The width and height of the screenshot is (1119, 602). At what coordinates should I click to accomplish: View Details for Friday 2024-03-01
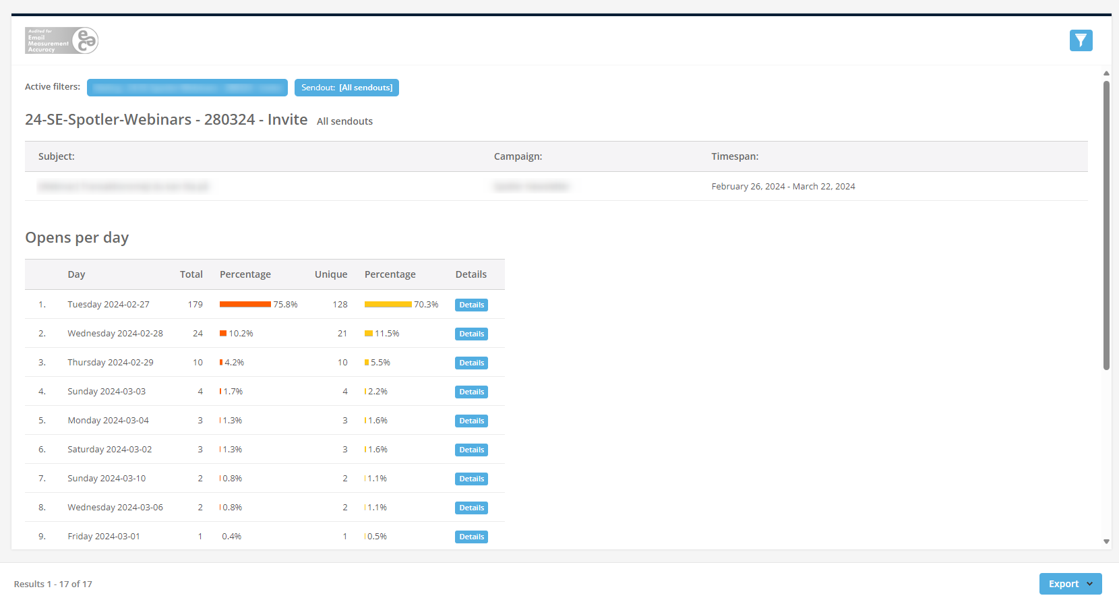pyautogui.click(x=471, y=537)
